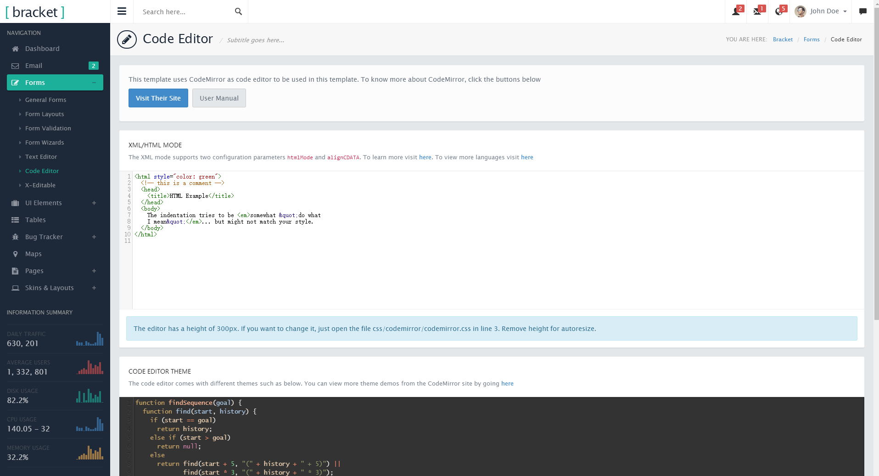
Task: Click the Maps pin marker icon
Action: pyautogui.click(x=15, y=254)
